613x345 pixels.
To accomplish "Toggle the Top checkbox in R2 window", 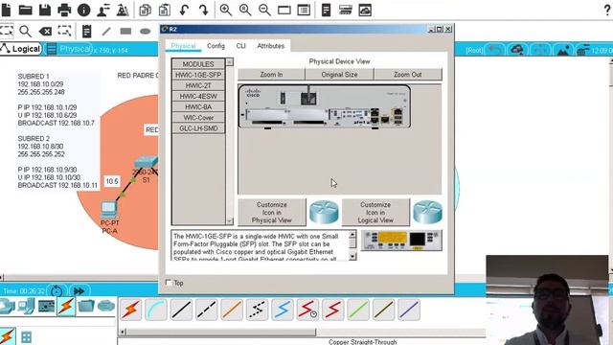I will click(169, 283).
